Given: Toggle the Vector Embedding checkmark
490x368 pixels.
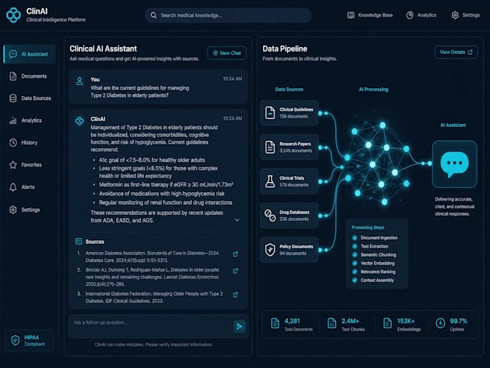Looking at the screenshot, I should (355, 263).
